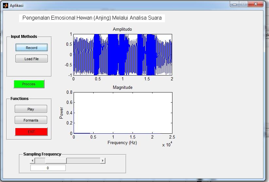The width and height of the screenshot is (269, 182).
Task: Click inside the Amplitudo waveform plot
Action: [123, 55]
